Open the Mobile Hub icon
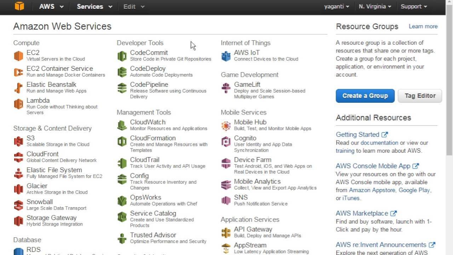 (x=226, y=125)
